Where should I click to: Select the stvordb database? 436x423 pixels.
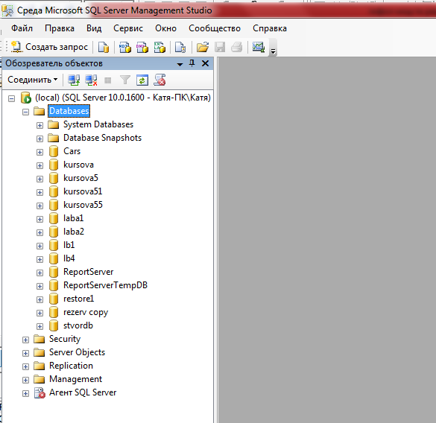point(78,325)
